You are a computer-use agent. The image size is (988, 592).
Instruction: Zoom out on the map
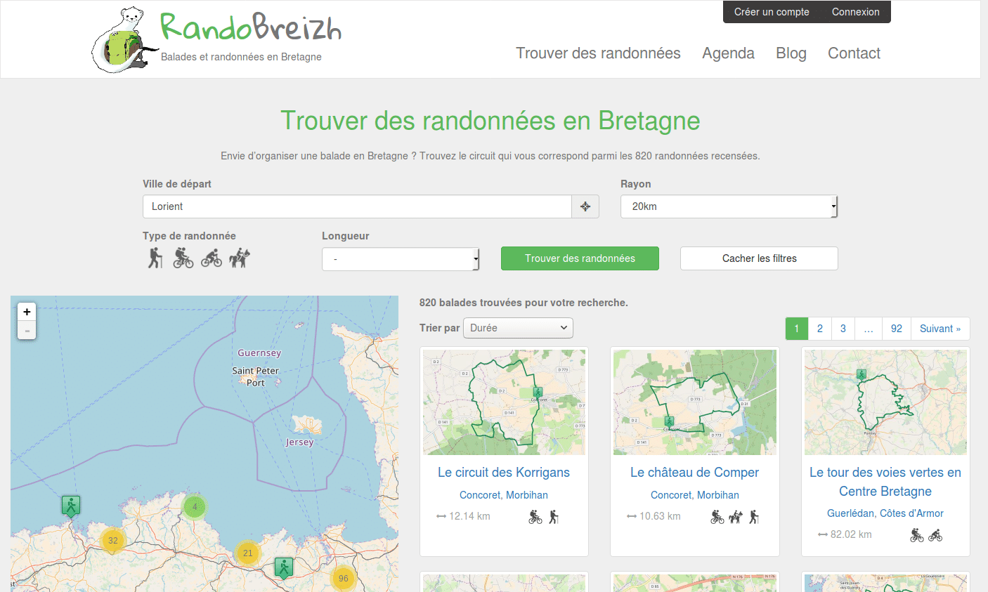coord(27,331)
